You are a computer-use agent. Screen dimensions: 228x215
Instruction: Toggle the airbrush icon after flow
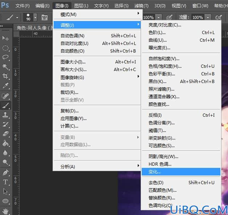point(219,17)
